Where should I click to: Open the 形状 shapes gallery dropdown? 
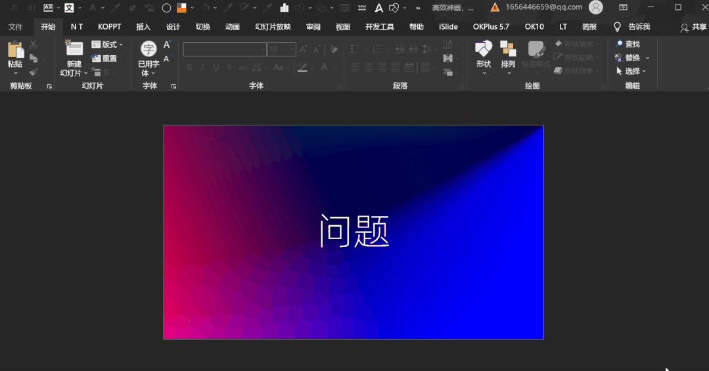pyautogui.click(x=484, y=58)
